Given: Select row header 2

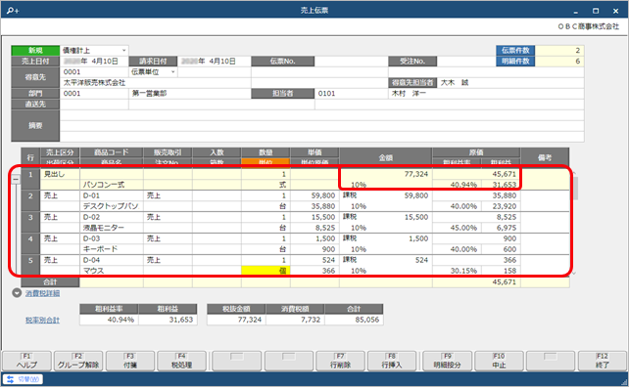Looking at the screenshot, I should pos(30,201).
